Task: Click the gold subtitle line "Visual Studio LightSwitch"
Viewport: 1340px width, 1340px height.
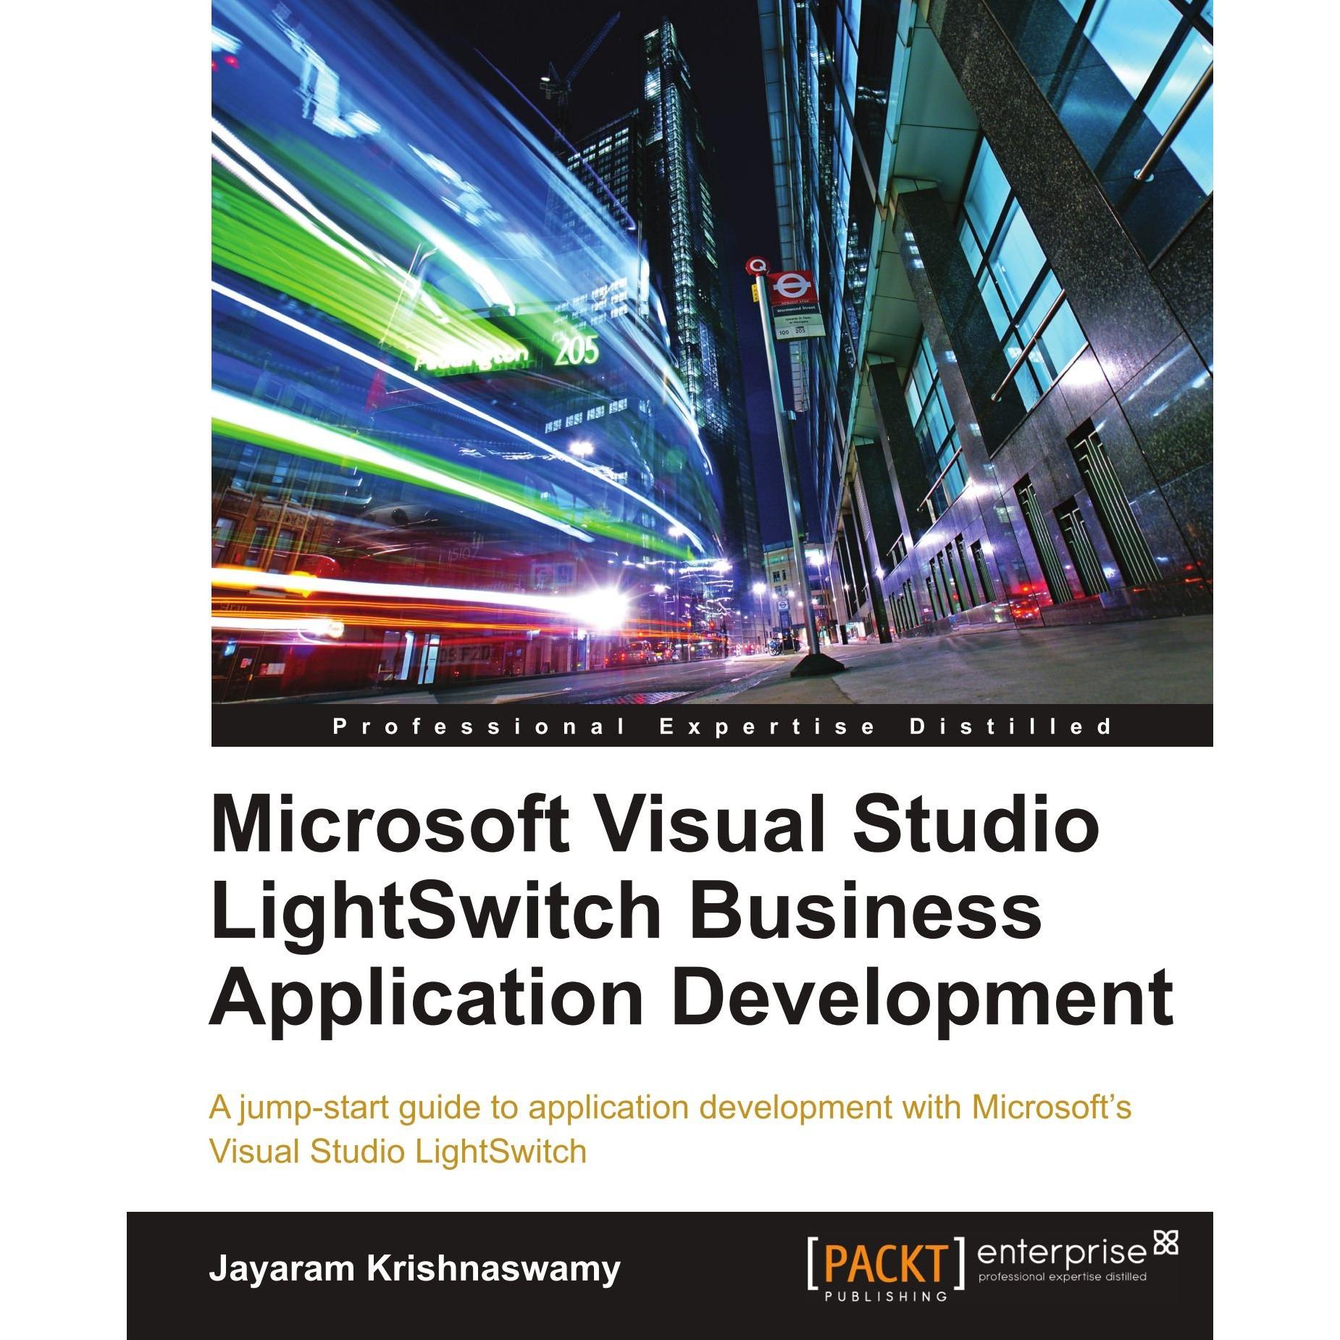Action: [398, 1152]
